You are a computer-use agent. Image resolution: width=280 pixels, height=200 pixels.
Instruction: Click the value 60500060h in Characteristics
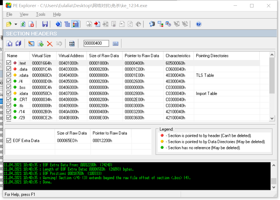(175, 63)
